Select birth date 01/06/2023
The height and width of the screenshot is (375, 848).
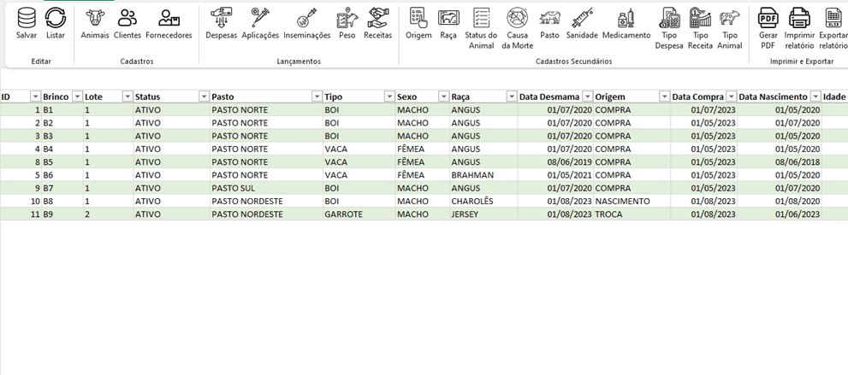tap(780, 214)
